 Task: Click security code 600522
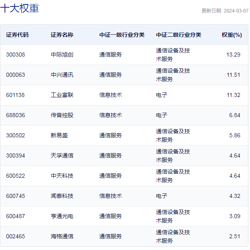[x=15, y=176]
